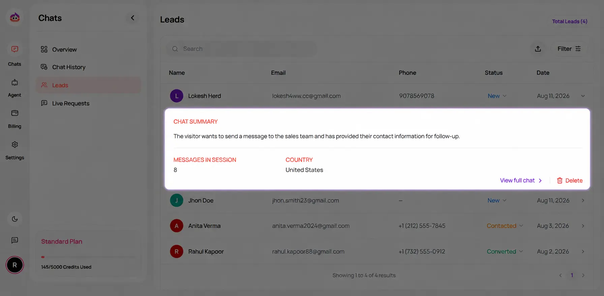Click the credits usage progress bar

[x=88, y=257]
